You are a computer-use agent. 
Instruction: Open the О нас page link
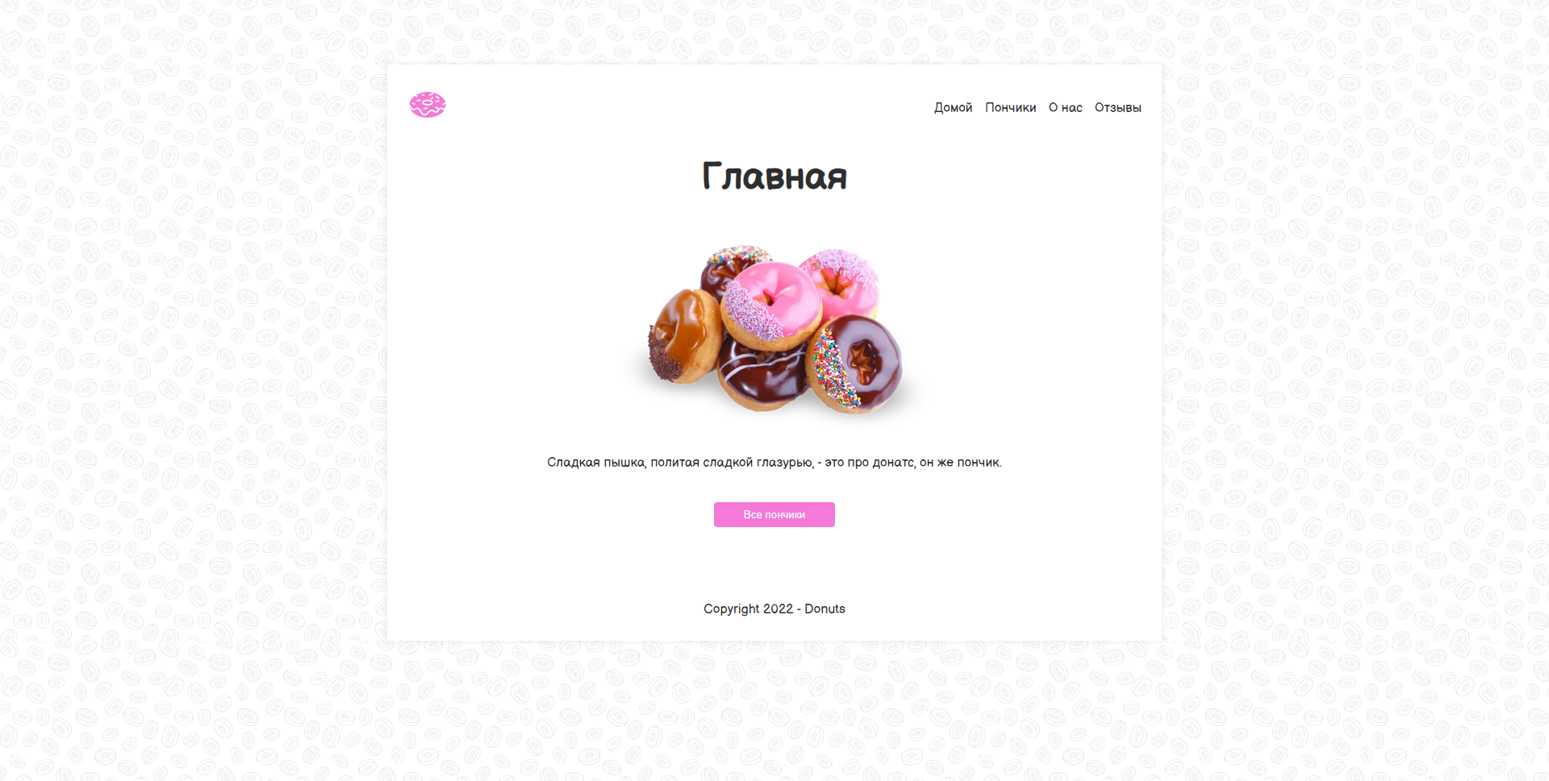(x=1065, y=107)
